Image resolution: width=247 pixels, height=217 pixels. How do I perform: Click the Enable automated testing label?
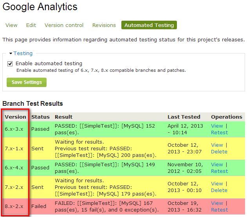point(49,64)
